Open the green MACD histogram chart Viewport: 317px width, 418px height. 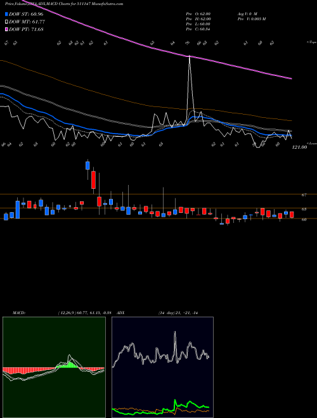[54, 367]
